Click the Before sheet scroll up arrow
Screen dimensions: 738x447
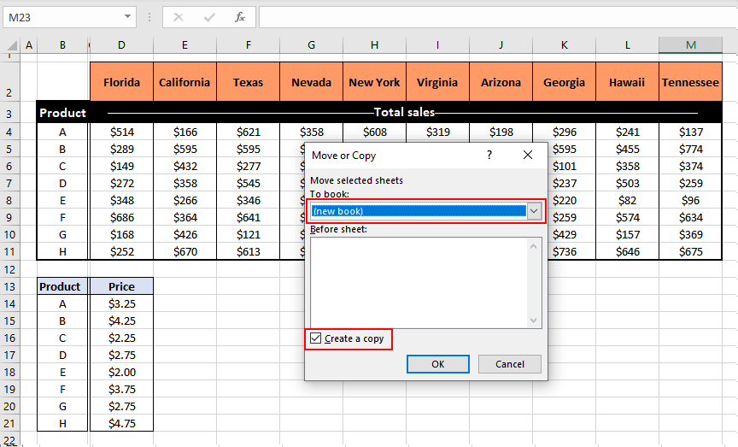(x=533, y=246)
